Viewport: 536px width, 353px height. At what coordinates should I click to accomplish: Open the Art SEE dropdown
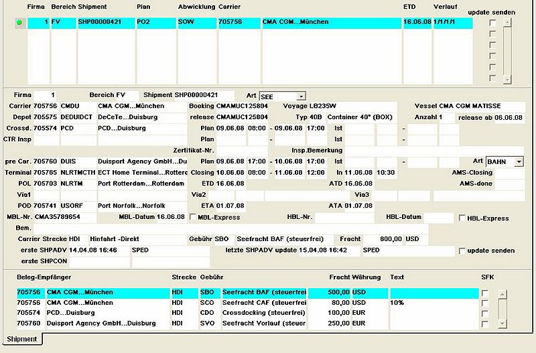[301, 96]
